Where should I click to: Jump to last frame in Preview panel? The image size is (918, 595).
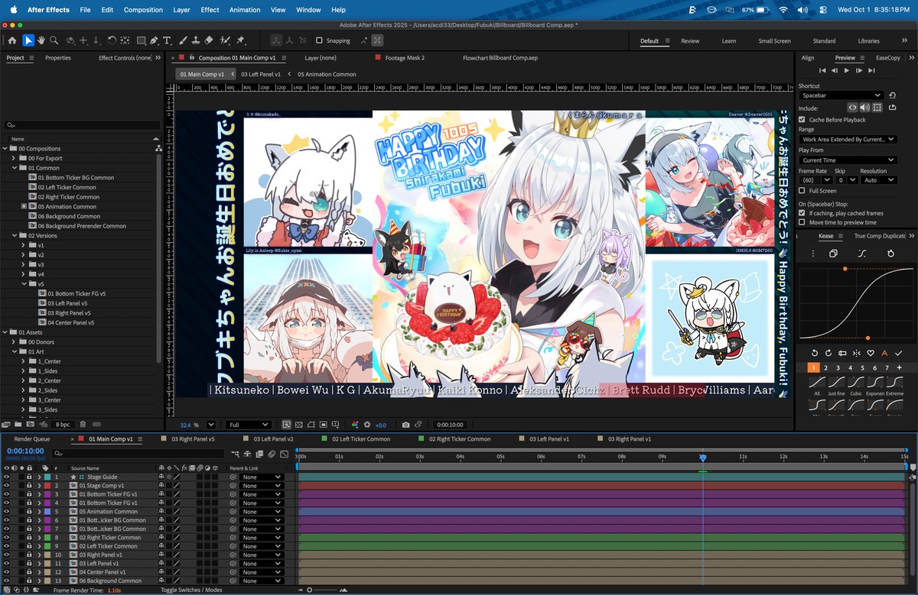[x=871, y=70]
